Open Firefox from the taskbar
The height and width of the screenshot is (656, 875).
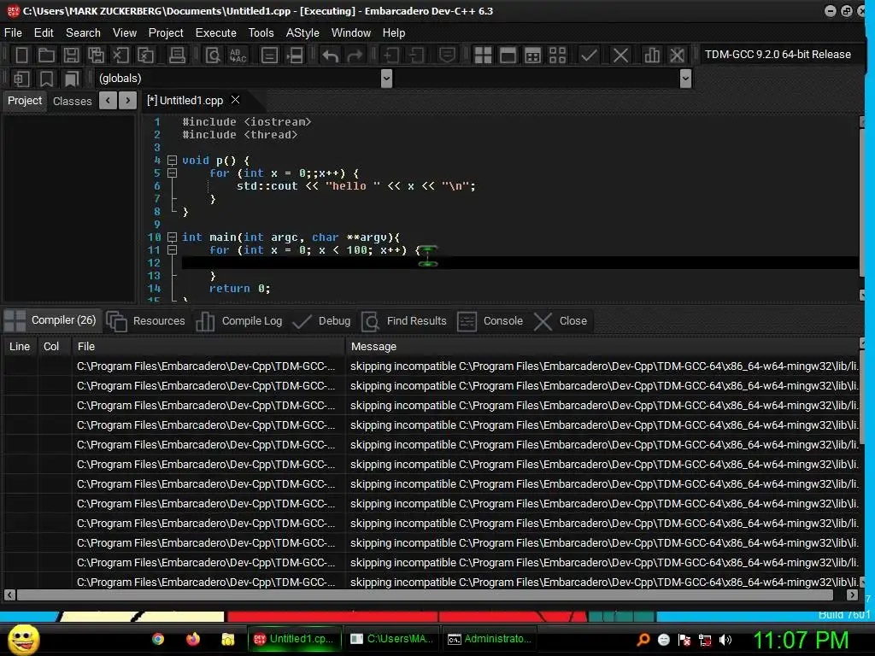pyautogui.click(x=193, y=639)
